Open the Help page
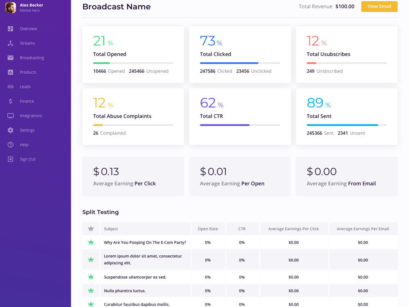Viewport: 409px width, 307px height. (x=24, y=144)
